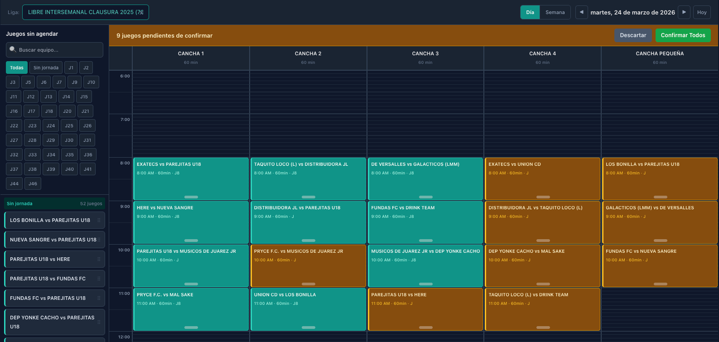The width and height of the screenshot is (719, 342).
Task: Open game UNION CD vs LOS BONILLA
Action: click(x=308, y=309)
